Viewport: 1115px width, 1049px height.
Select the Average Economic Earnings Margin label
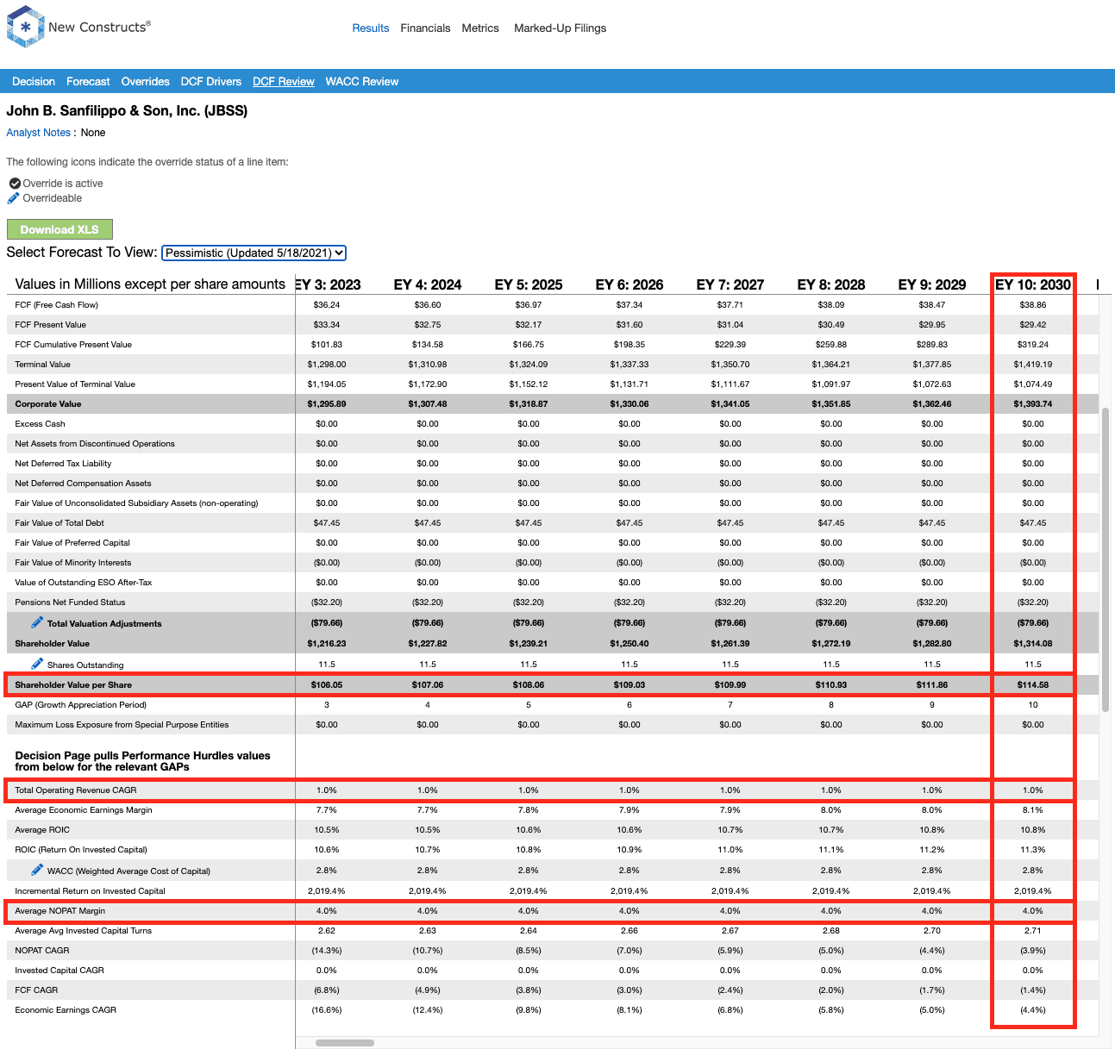click(84, 810)
